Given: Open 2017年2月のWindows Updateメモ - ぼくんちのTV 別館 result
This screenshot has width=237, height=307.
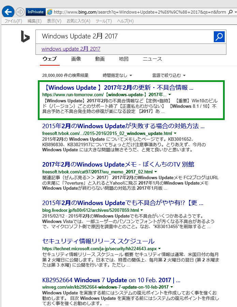Looking at the screenshot, I should (x=118, y=164).
